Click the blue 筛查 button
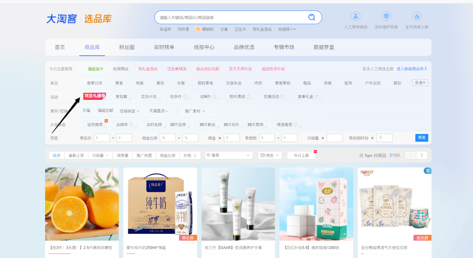 pos(422,138)
